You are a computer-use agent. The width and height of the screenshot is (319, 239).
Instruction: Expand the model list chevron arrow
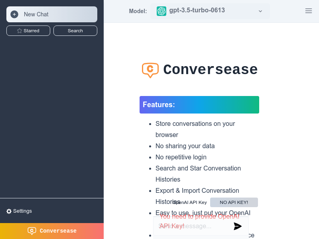coord(260,11)
